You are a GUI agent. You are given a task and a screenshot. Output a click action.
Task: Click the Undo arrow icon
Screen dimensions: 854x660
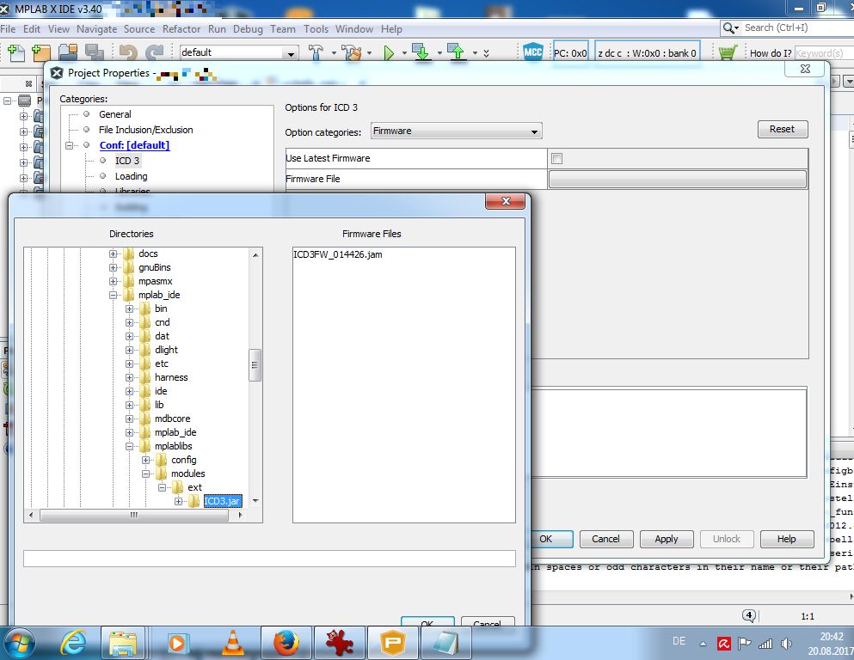[127, 52]
